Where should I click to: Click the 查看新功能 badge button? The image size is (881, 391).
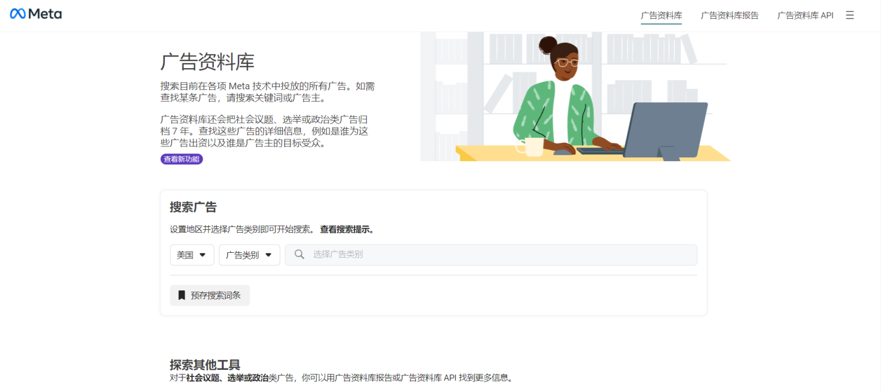[x=181, y=159]
